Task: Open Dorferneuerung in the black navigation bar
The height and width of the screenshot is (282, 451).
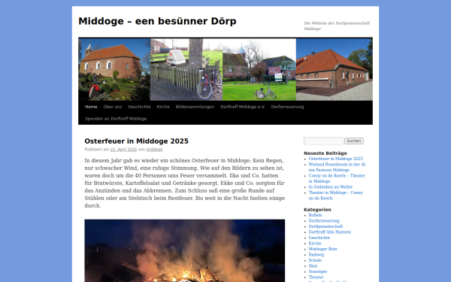Action: click(287, 107)
